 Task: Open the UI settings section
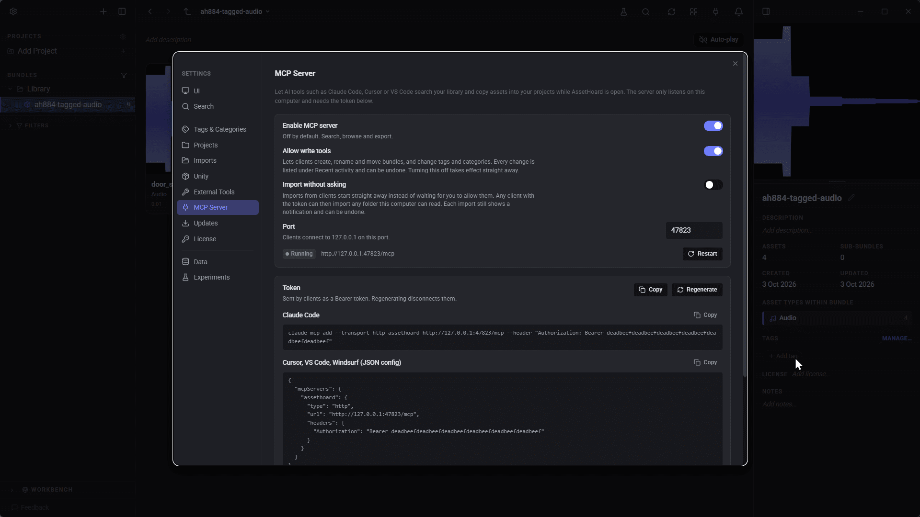click(218, 91)
